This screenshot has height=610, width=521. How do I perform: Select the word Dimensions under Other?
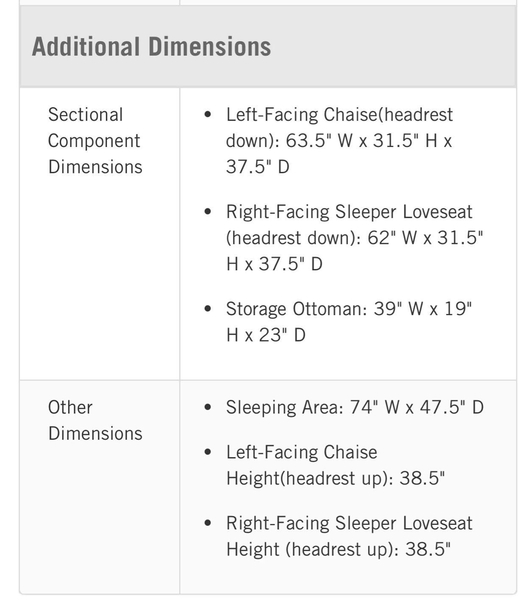[x=95, y=433]
